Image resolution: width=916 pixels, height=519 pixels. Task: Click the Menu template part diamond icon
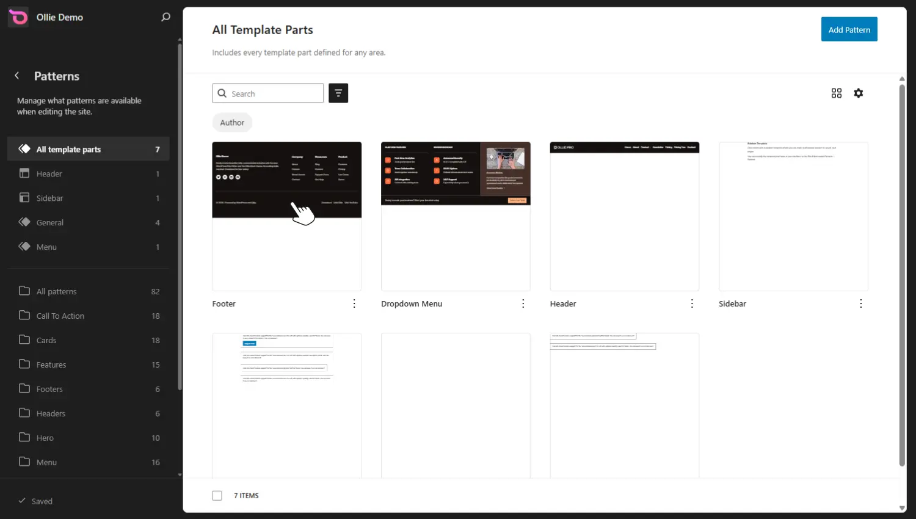click(24, 247)
